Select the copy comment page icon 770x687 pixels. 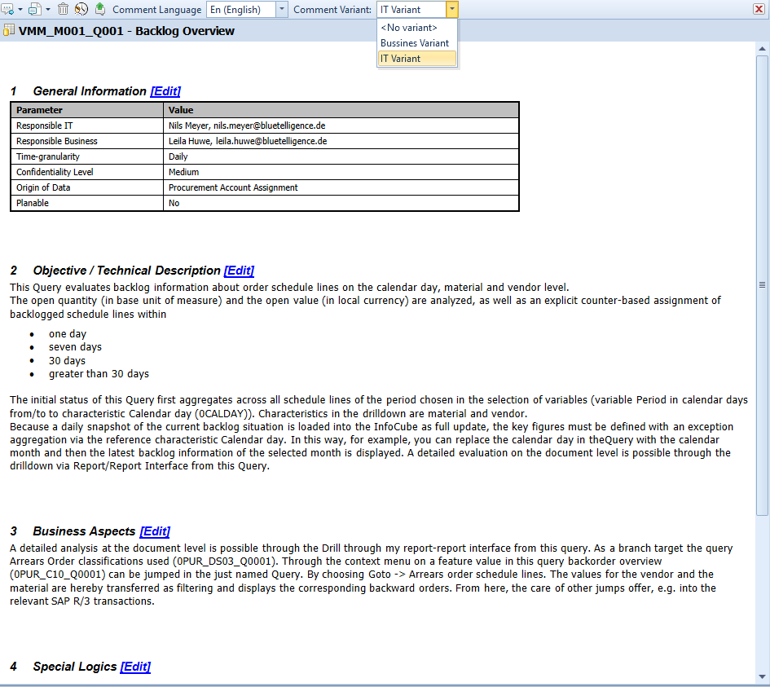(x=34, y=8)
